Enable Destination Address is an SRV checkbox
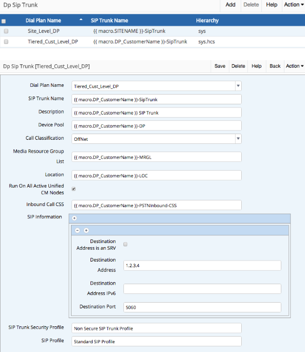Image resolution: width=305 pixels, height=352 pixels. 125,244
